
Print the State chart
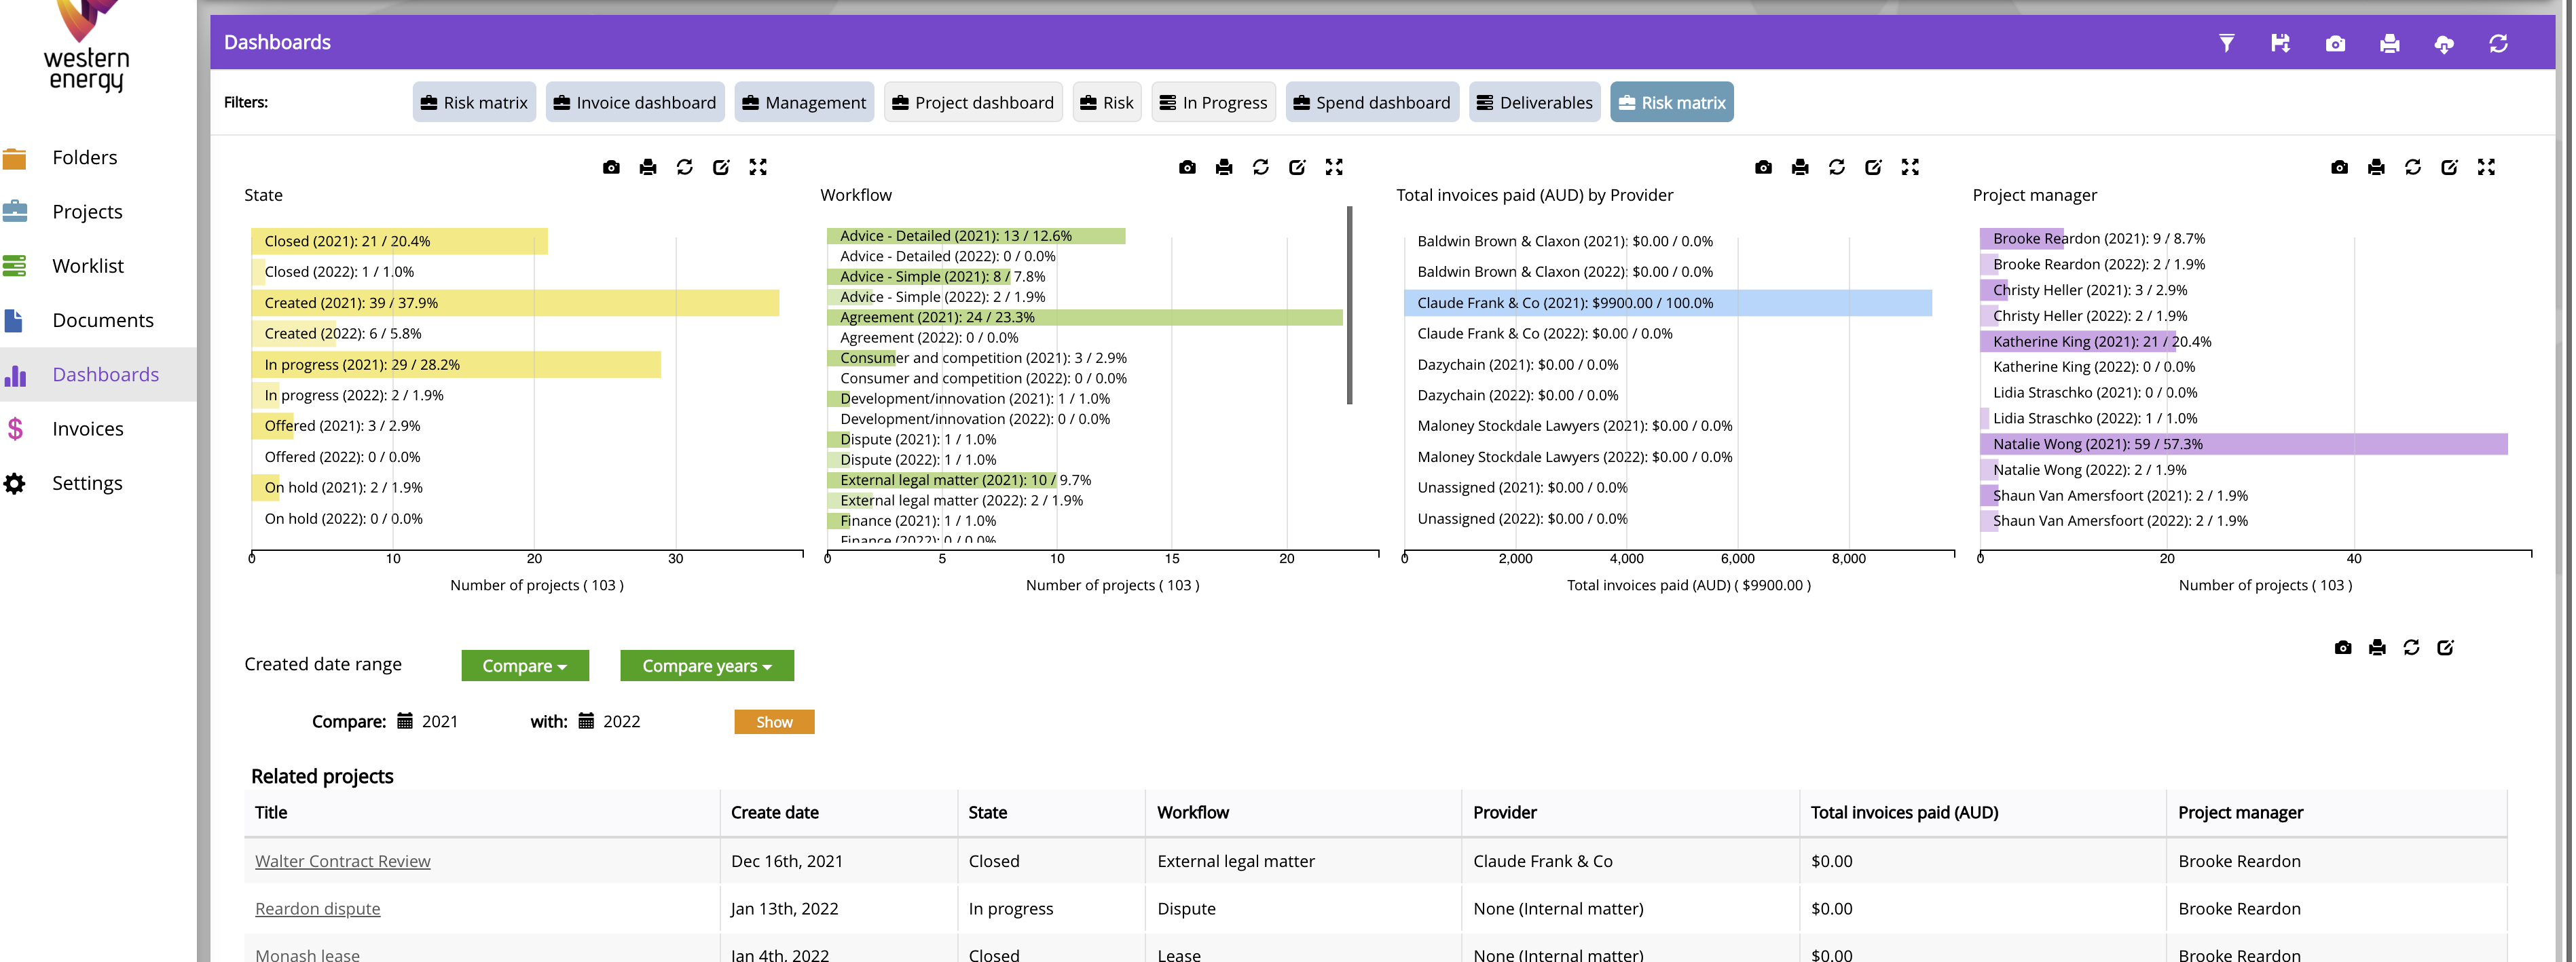(648, 167)
